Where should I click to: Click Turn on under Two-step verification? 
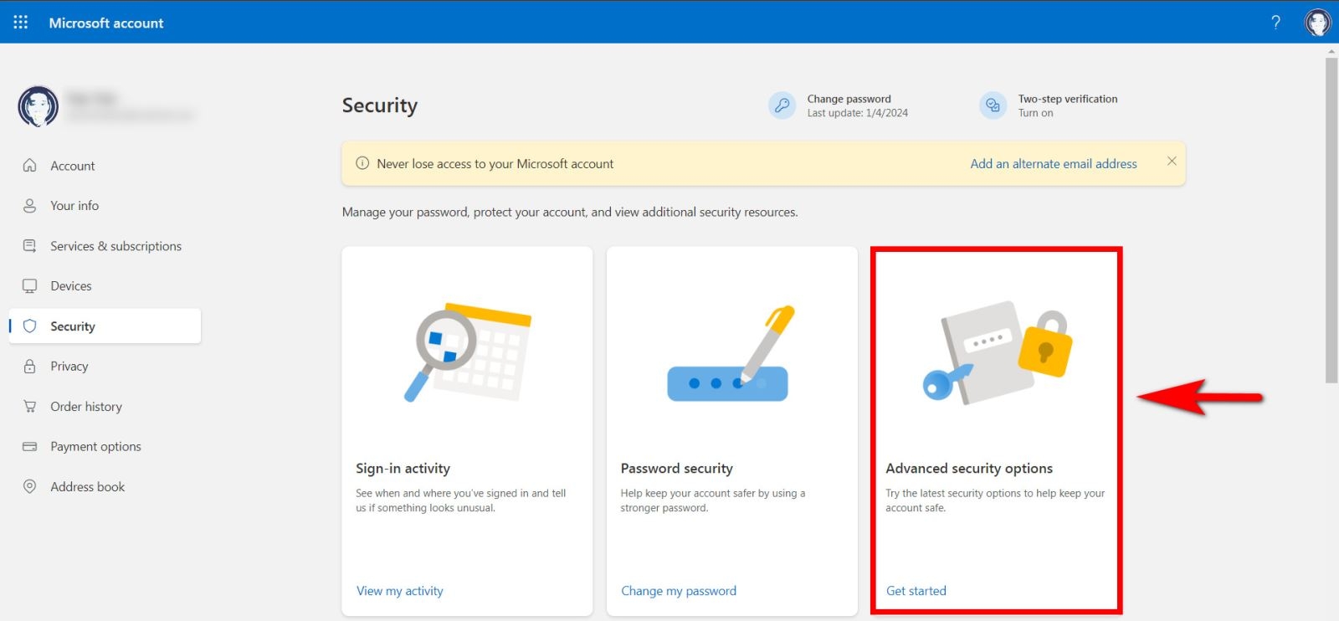click(1035, 113)
